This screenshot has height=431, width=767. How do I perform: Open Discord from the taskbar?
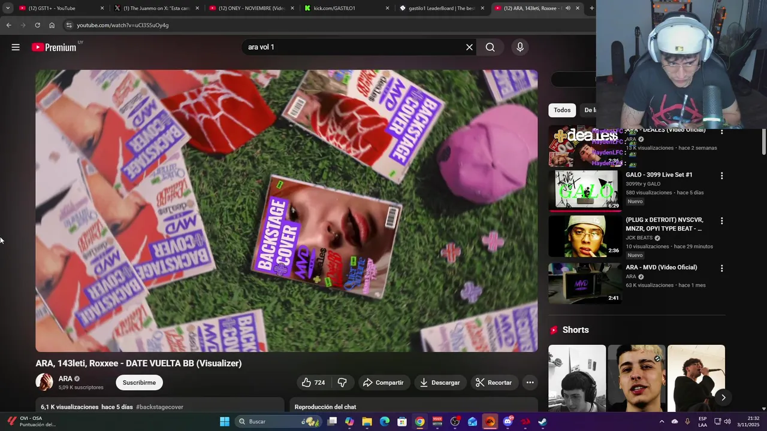[x=508, y=421]
